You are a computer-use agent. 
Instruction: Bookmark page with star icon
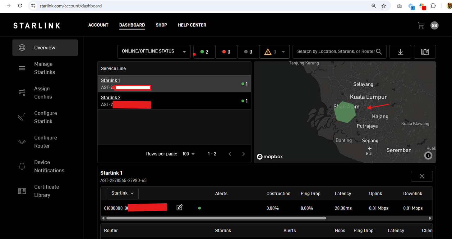coord(384,6)
